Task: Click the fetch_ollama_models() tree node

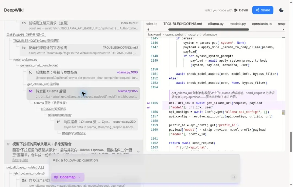Action: (x=29, y=173)
